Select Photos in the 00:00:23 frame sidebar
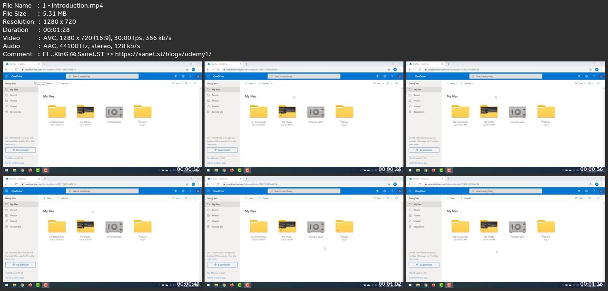This screenshot has width=608, height=291. tap(222, 100)
